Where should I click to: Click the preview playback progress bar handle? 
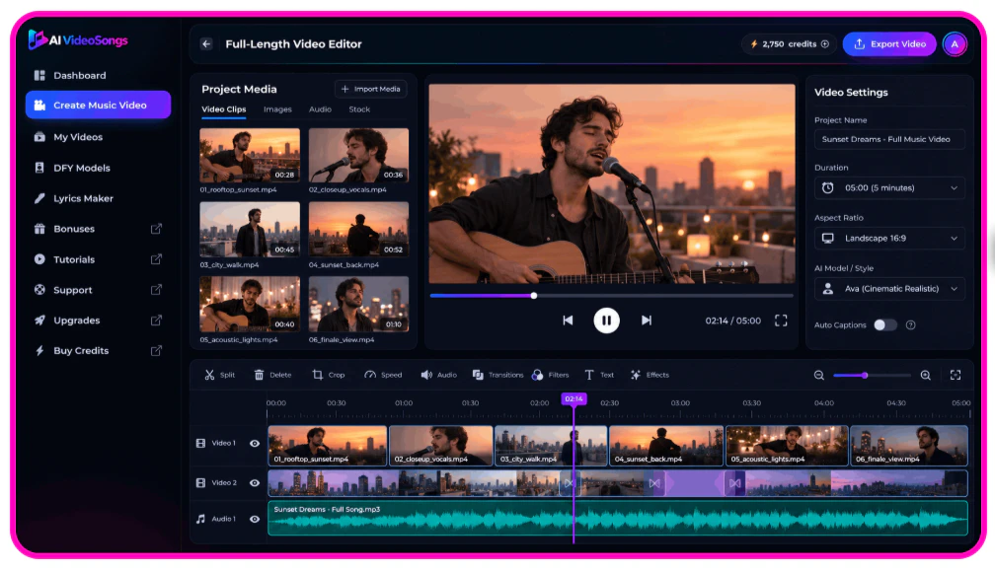[534, 296]
